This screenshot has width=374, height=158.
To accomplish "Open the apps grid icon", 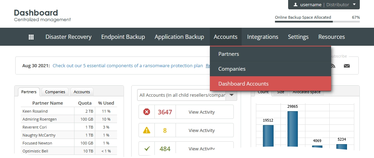I will click(31, 37).
